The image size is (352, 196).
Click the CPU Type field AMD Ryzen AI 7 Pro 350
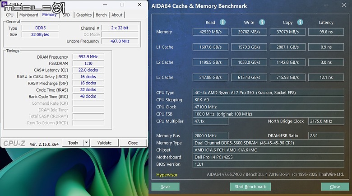268,93
